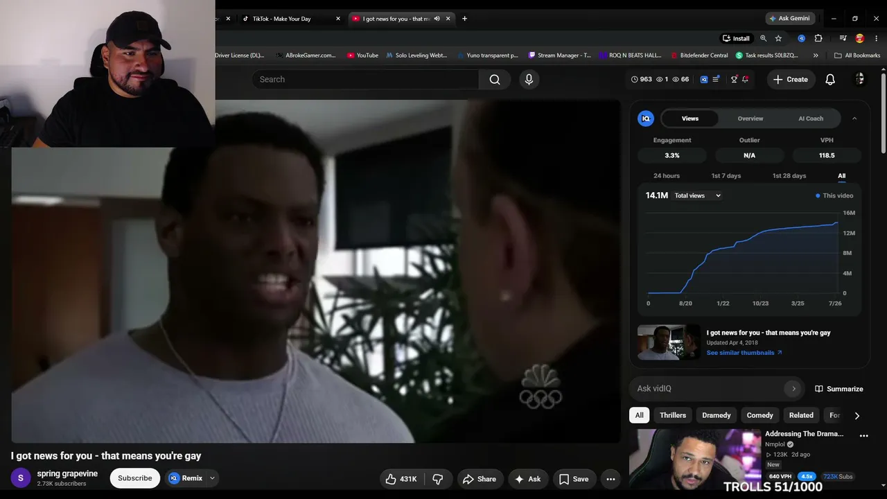Open the account avatar menu on YouTube
887x499 pixels.
tap(860, 79)
